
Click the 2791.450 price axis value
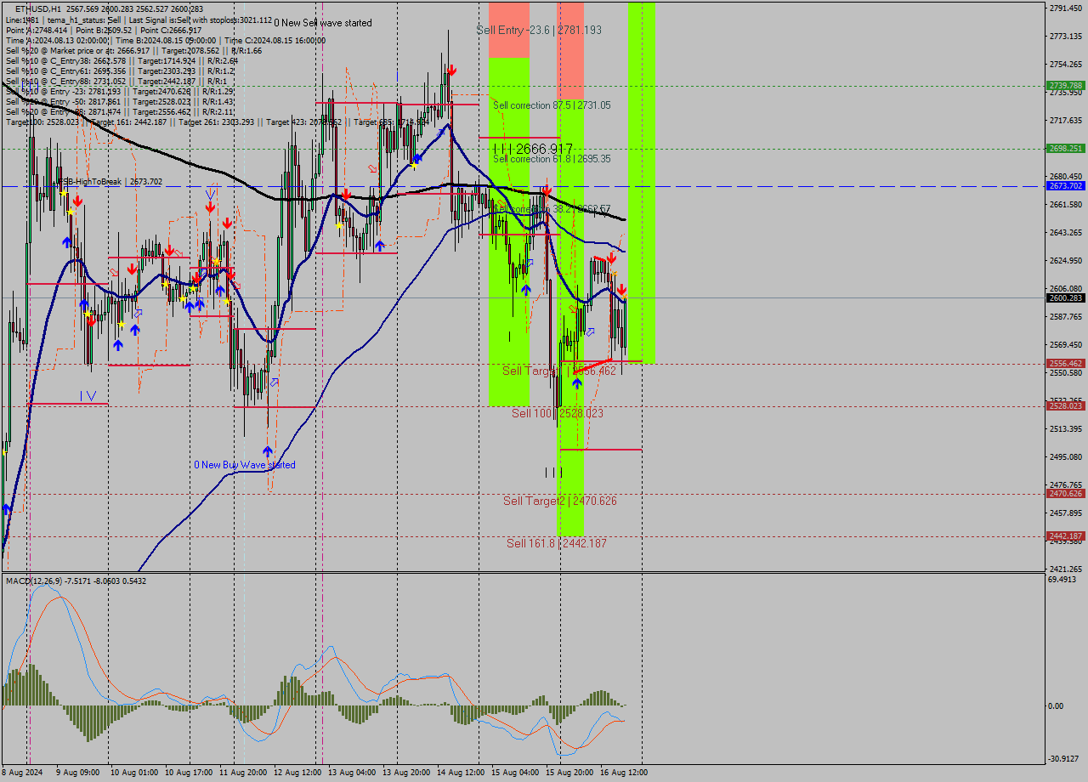tap(1066, 8)
